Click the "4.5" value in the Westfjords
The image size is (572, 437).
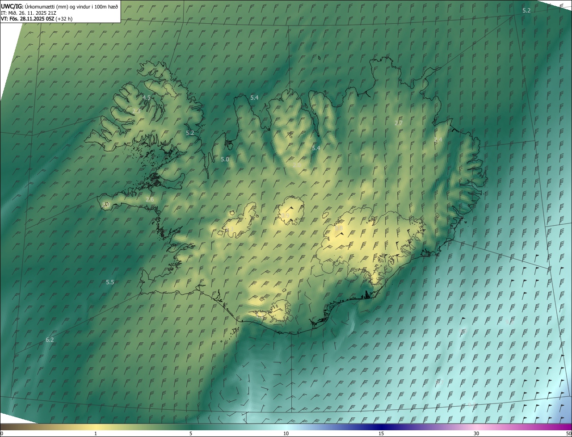point(147,97)
